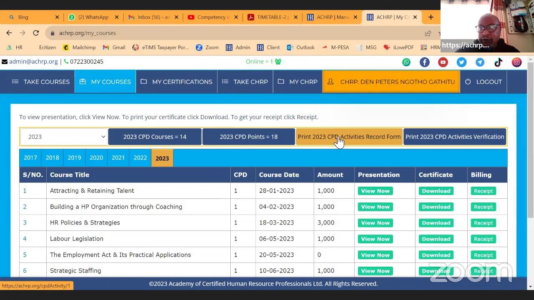Screen dimensions: 534x300
Task: Open the Mailchimp bookmark
Action: coord(80,47)
